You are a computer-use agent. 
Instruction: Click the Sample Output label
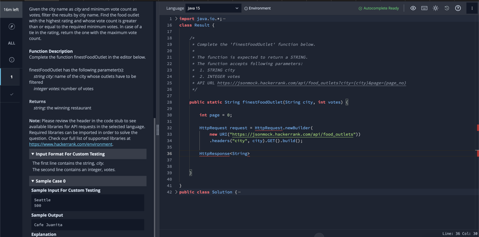47,215
